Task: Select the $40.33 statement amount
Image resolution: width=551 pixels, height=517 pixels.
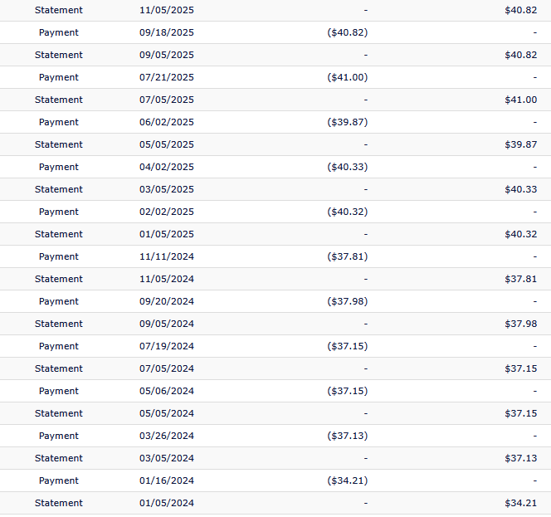Action: (x=520, y=189)
